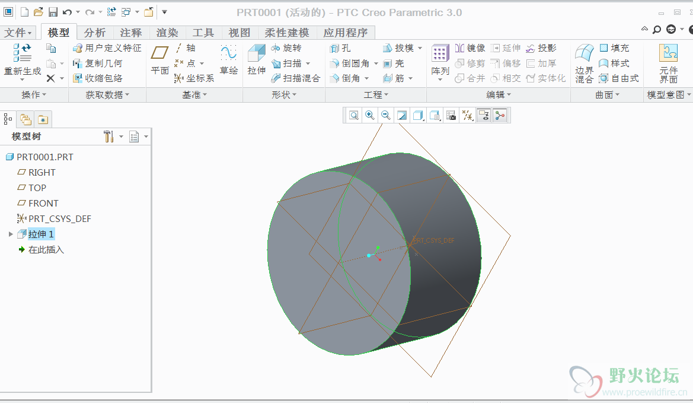The image size is (693, 403).
Task: Select the 轴 (Axis) datum tool
Action: click(x=186, y=47)
